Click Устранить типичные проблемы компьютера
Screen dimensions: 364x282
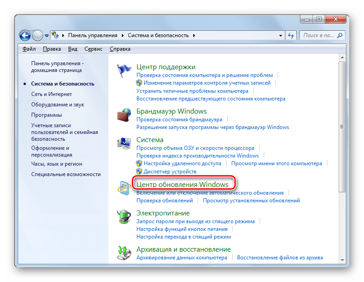pyautogui.click(x=192, y=91)
